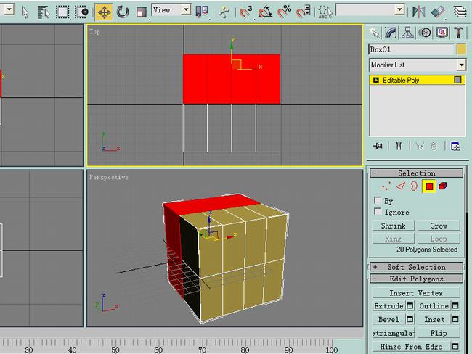Open the Layer Manager icon

(x=460, y=12)
